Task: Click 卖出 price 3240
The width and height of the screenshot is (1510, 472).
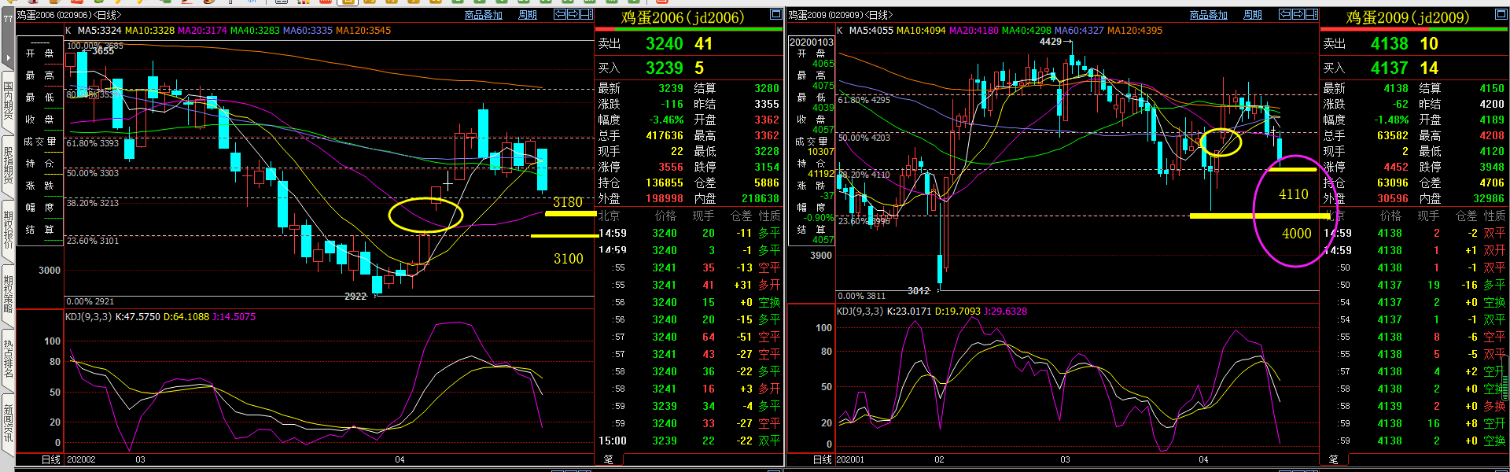Action: click(665, 44)
